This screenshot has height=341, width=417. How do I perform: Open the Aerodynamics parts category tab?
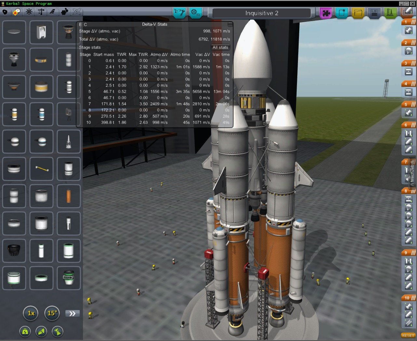[x=52, y=12]
